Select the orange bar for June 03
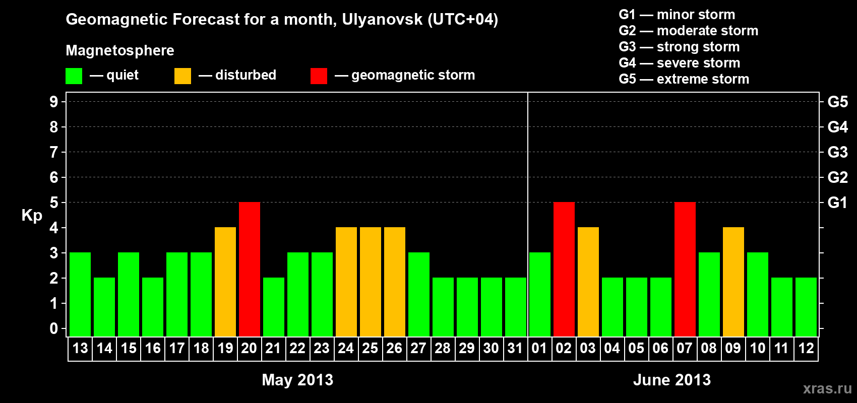The image size is (857, 403). pyautogui.click(x=588, y=282)
